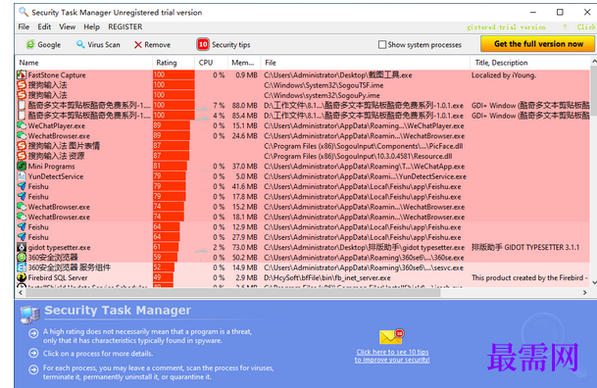This screenshot has height=388, width=597.
Task: Sort by the Mem... column header
Action: pos(244,63)
